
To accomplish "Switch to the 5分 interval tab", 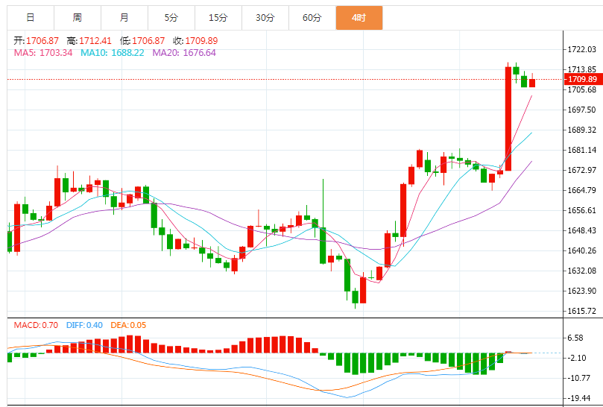I will coord(171,18).
